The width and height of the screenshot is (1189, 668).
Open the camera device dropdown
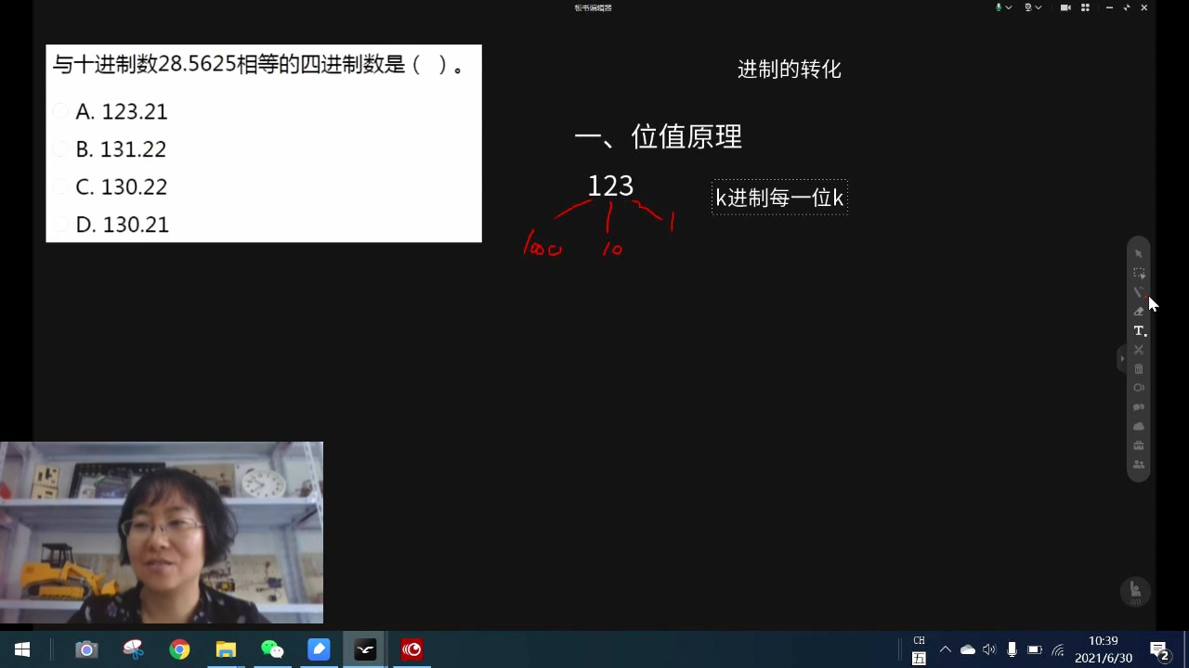[1039, 7]
